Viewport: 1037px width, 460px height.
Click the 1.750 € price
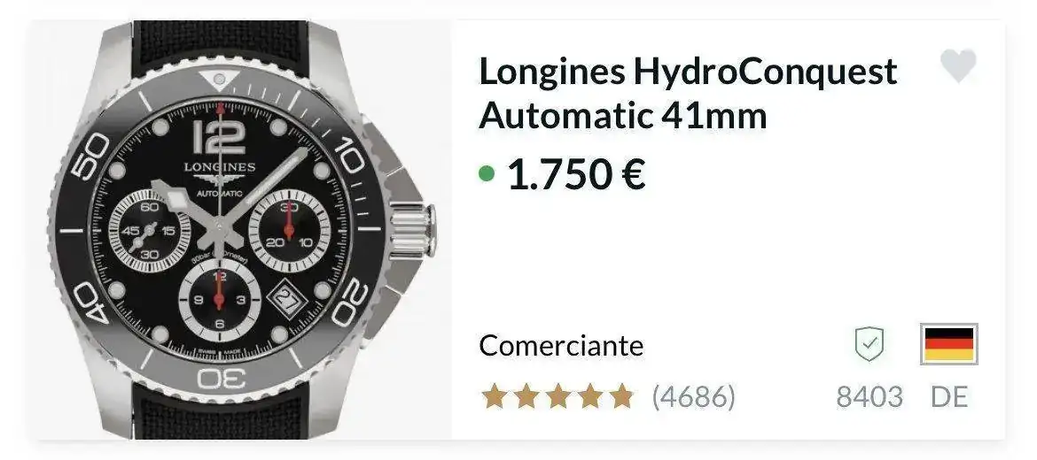point(576,174)
